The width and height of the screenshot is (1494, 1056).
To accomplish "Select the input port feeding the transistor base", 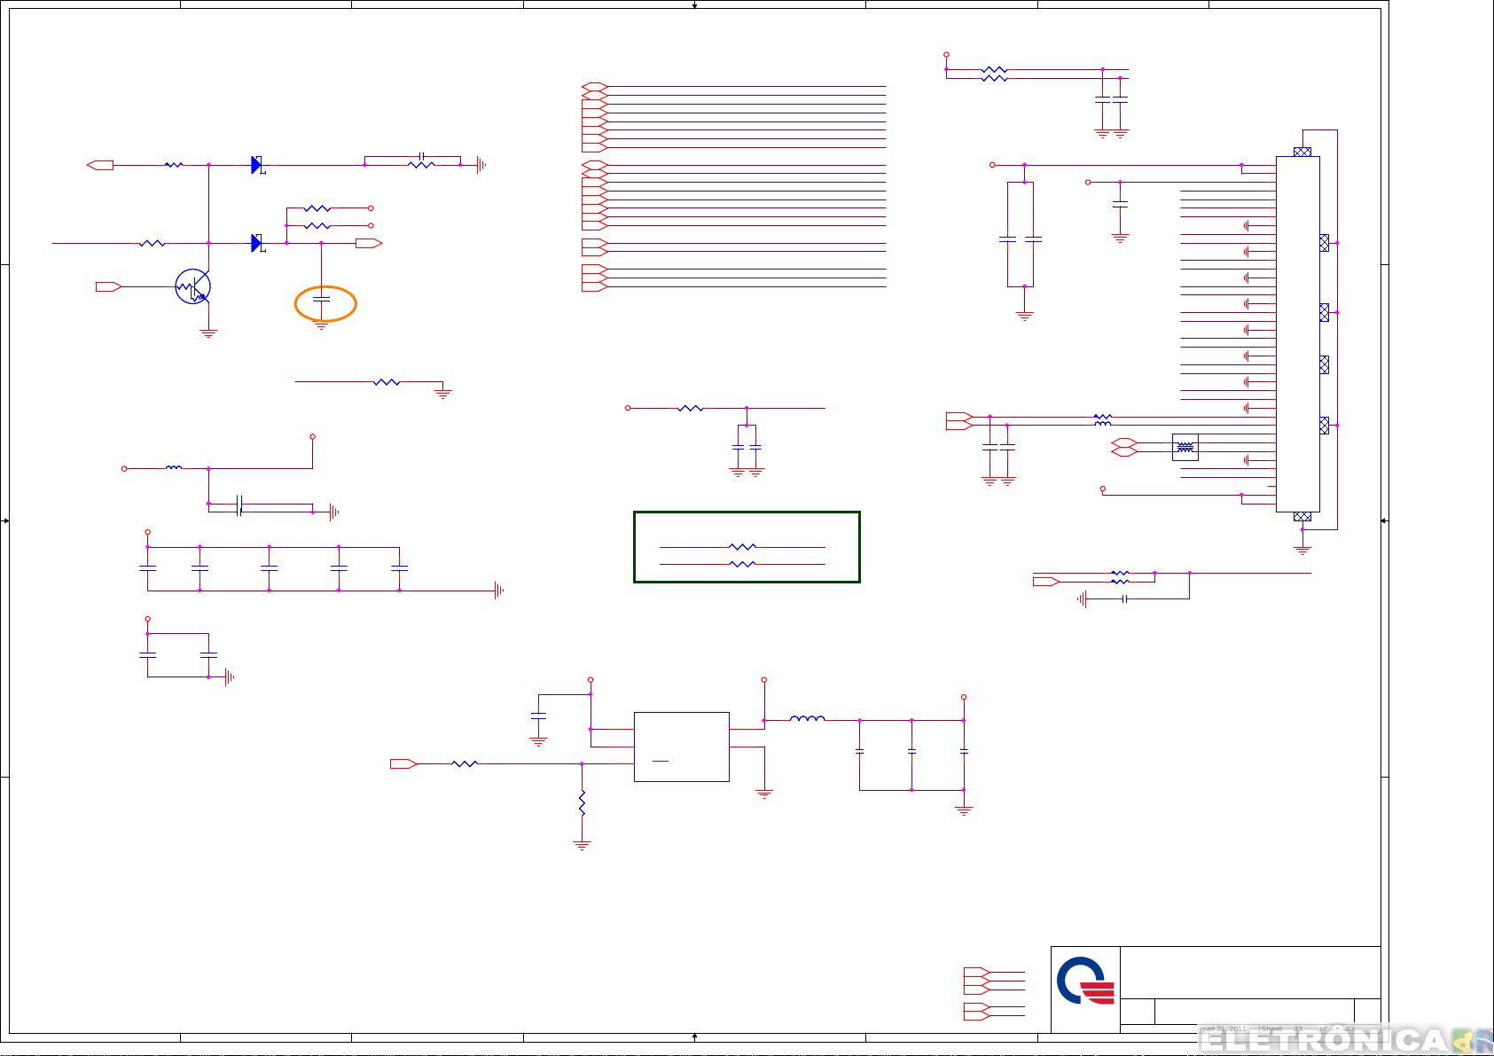I will click(108, 286).
